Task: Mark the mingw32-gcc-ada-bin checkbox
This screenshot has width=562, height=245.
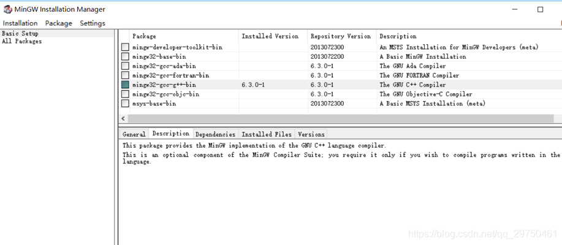Action: (125, 66)
